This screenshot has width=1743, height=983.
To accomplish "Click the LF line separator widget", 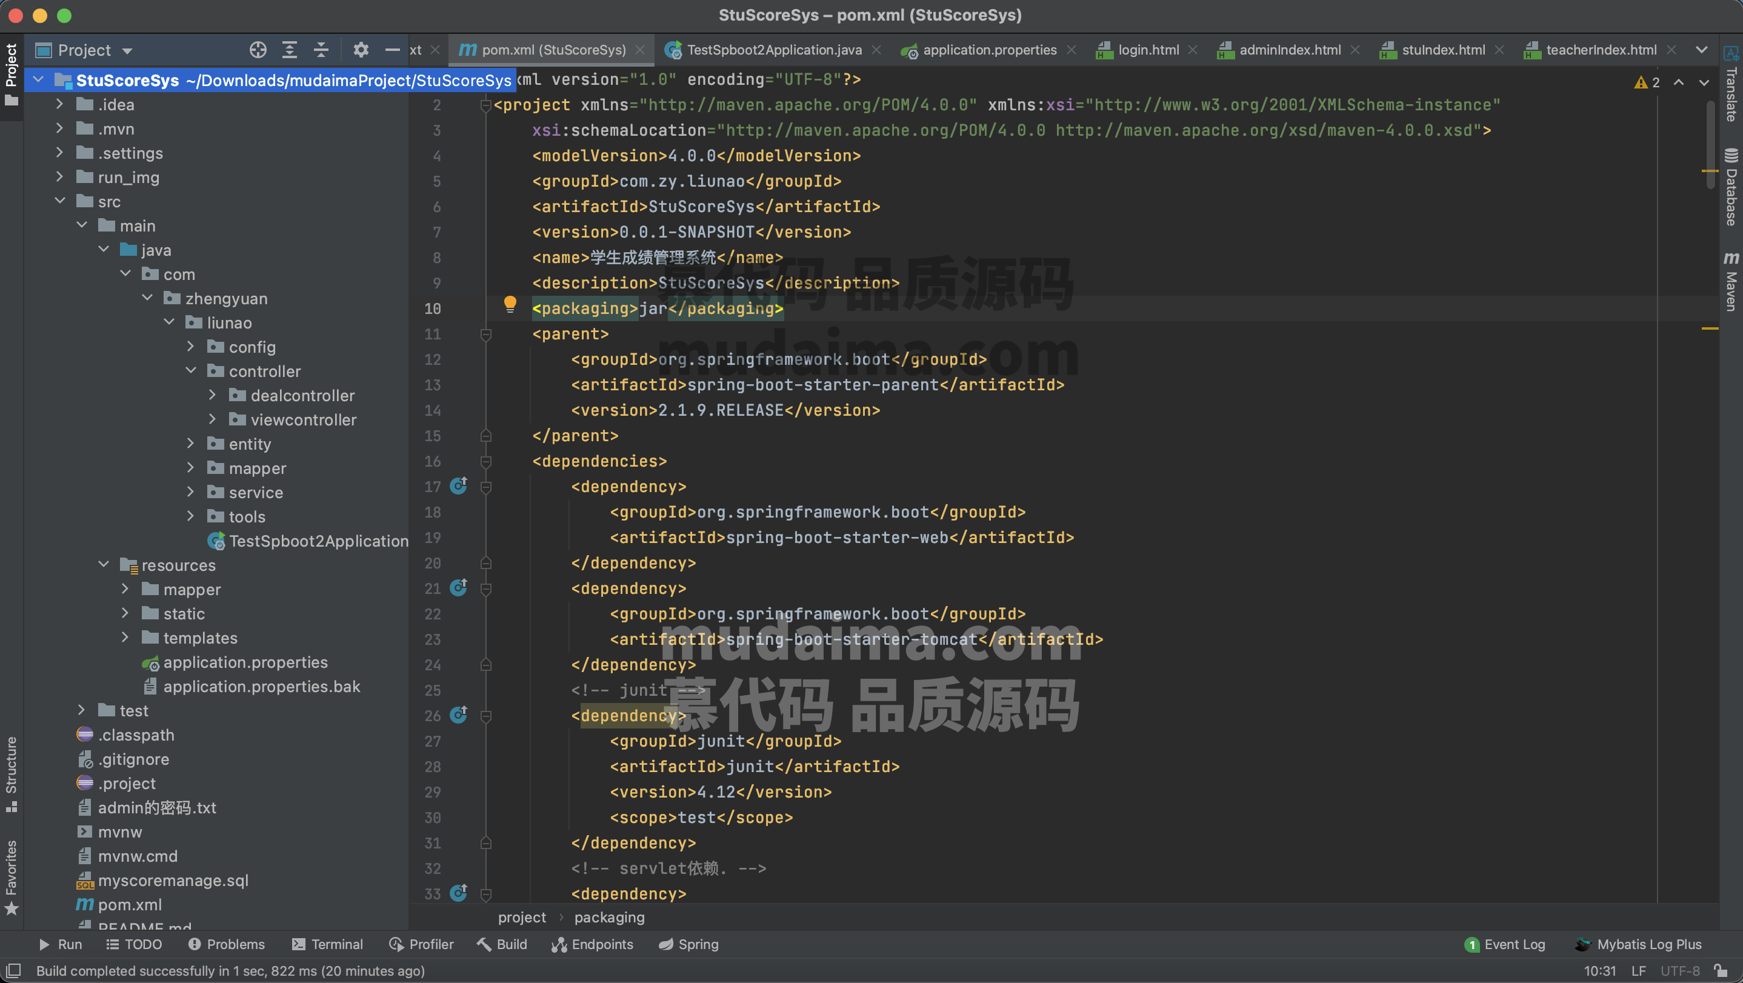I will (1638, 970).
